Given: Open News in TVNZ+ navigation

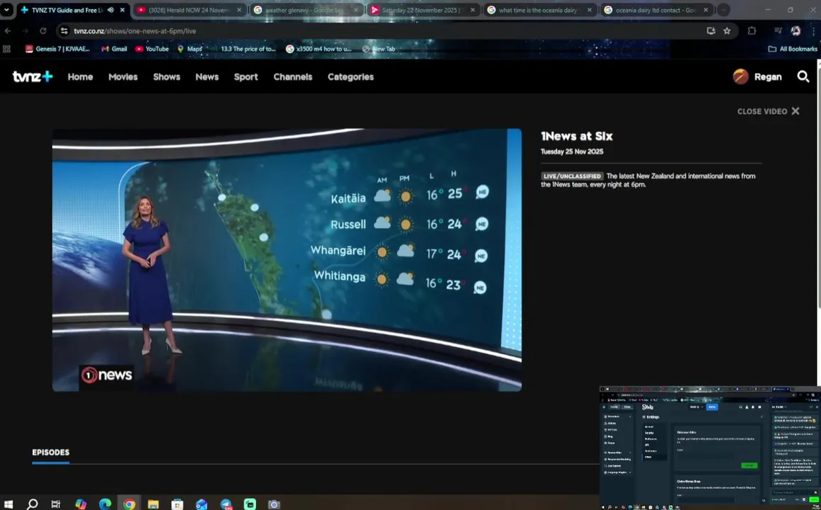Looking at the screenshot, I should coord(206,76).
